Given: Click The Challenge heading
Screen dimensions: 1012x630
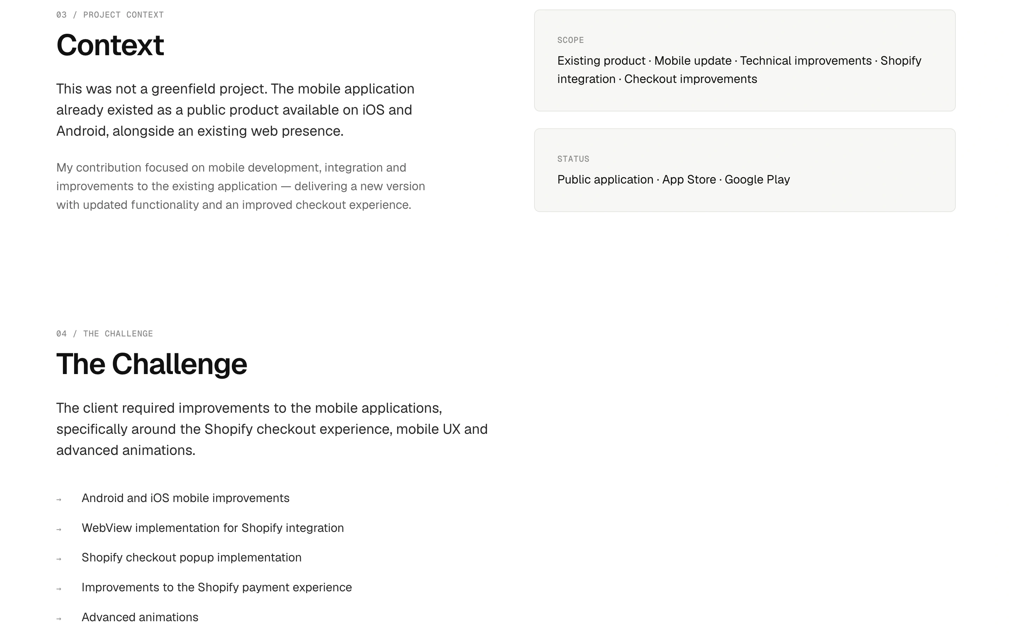Looking at the screenshot, I should pos(151,365).
